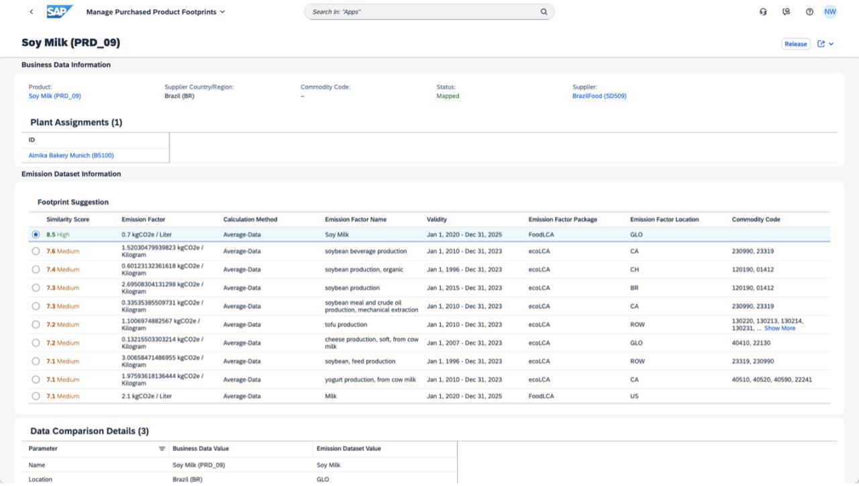This screenshot has width=859, height=486.
Task: Open the help question mark icon
Action: coord(809,12)
